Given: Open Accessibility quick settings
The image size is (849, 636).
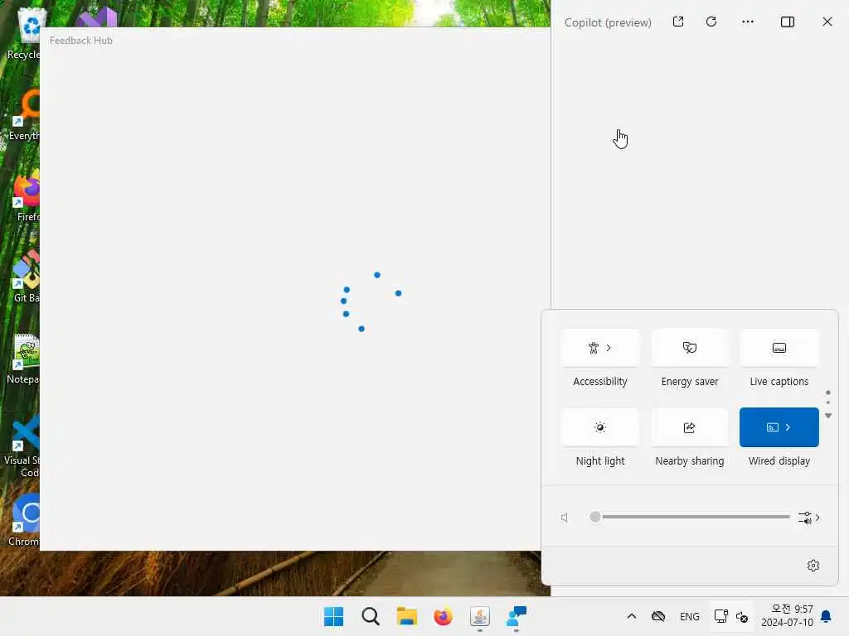Looking at the screenshot, I should [x=600, y=348].
